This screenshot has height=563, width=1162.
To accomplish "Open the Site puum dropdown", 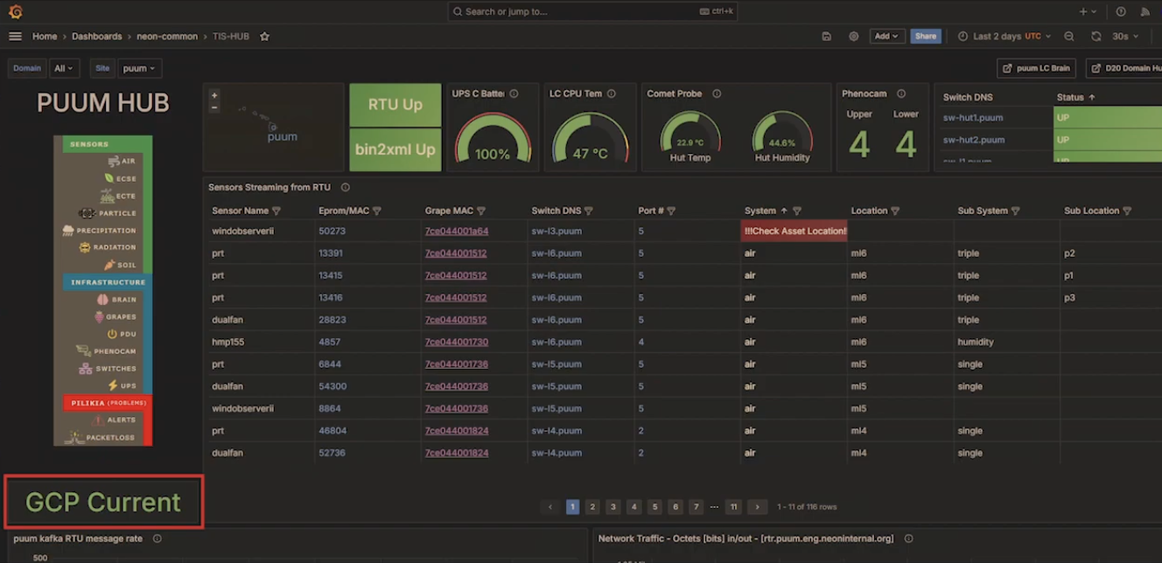I will pyautogui.click(x=139, y=68).
